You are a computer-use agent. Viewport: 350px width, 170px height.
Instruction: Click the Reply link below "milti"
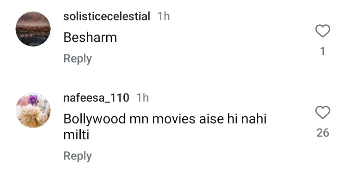[x=78, y=156]
